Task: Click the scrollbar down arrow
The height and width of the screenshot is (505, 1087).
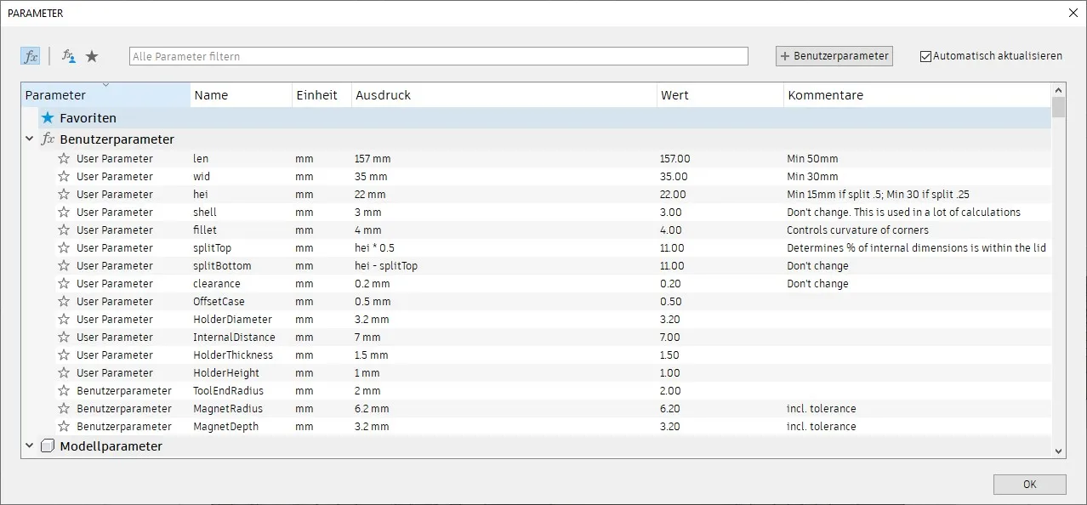Action: (1058, 451)
